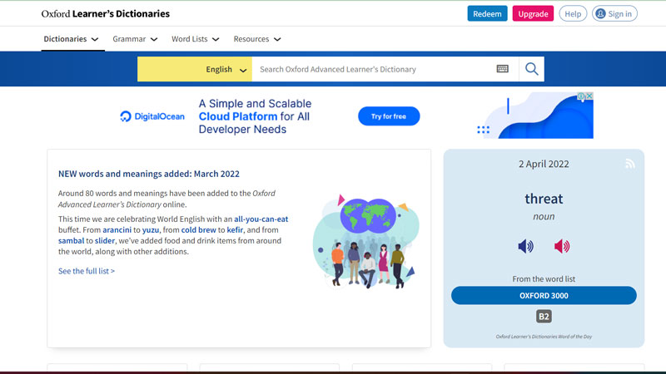Image resolution: width=666 pixels, height=374 pixels.
Task: Click Word of the Day caption
Action: pyautogui.click(x=544, y=337)
